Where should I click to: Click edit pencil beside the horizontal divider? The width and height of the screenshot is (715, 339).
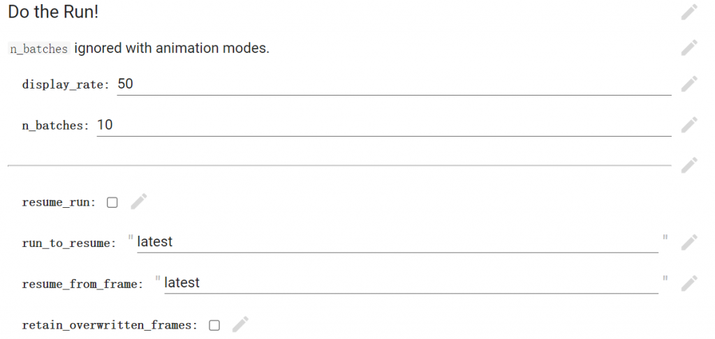coord(689,165)
